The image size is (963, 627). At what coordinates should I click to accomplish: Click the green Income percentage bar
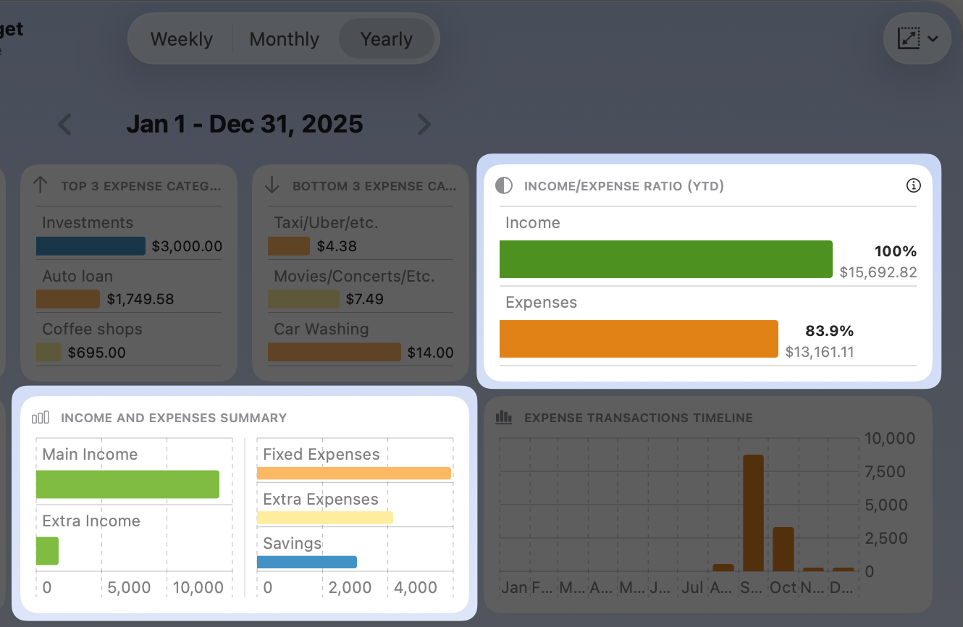[x=665, y=258]
